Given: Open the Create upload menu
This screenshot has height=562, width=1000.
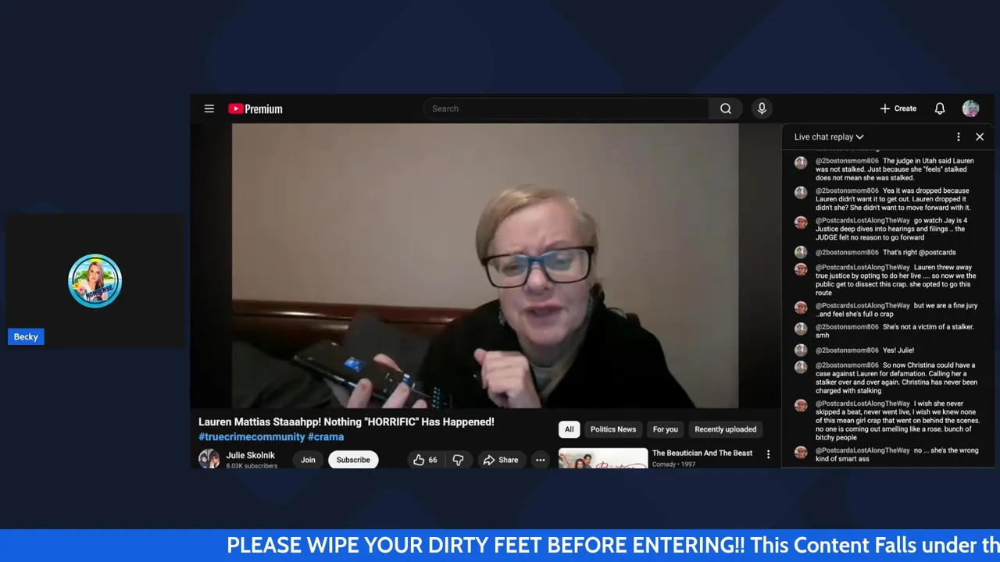Looking at the screenshot, I should tap(898, 108).
